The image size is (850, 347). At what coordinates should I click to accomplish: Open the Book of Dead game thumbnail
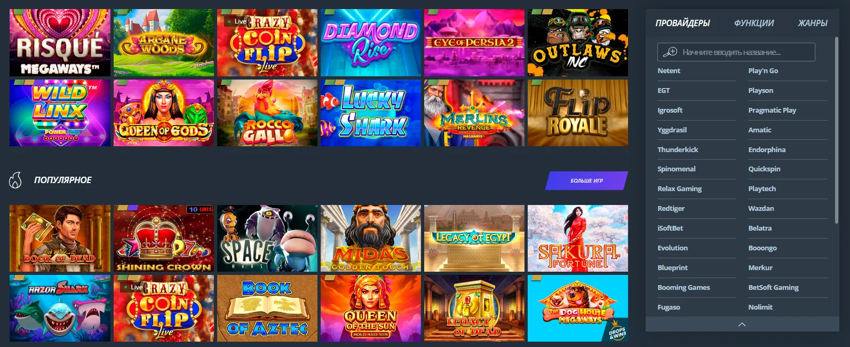pyautogui.click(x=60, y=238)
